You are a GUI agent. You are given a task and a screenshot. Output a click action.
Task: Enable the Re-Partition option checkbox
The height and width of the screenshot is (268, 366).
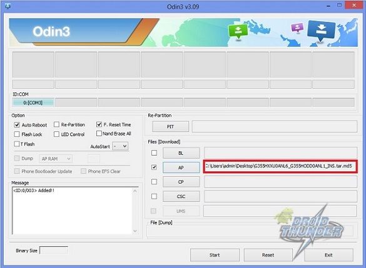[x=56, y=124]
